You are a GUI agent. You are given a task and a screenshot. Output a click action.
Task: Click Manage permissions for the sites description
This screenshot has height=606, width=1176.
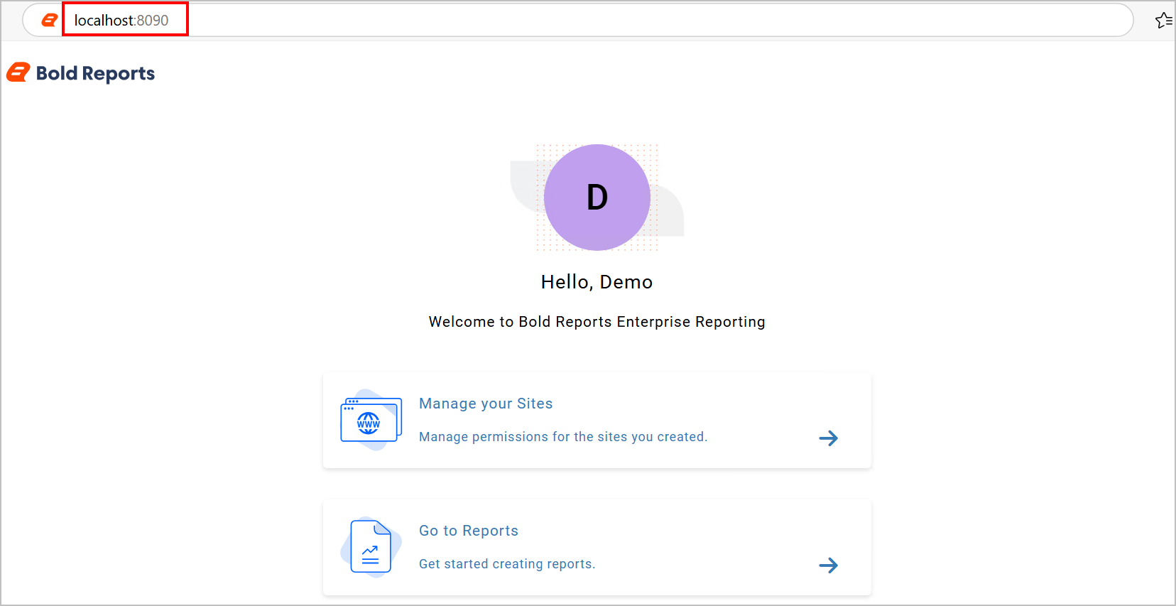563,437
